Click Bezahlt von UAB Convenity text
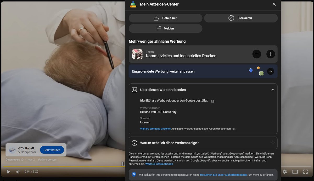This screenshot has width=314, height=181. (x=158, y=112)
